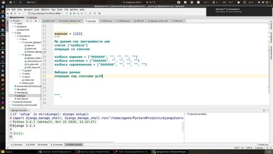The height and width of the screenshot is (154, 273).
Task: Select mkdocs.yml in project tree
Action: coord(28,83)
